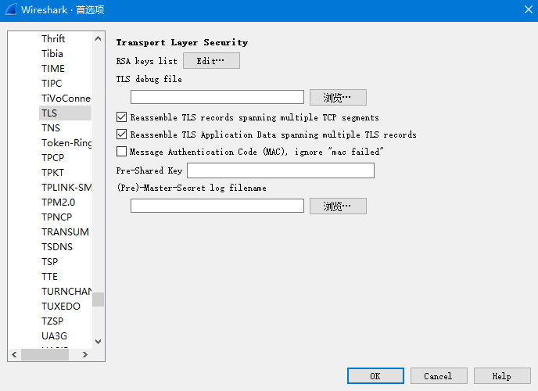Select the TZSP protocol entry
This screenshot has height=391, width=538.
(x=52, y=321)
